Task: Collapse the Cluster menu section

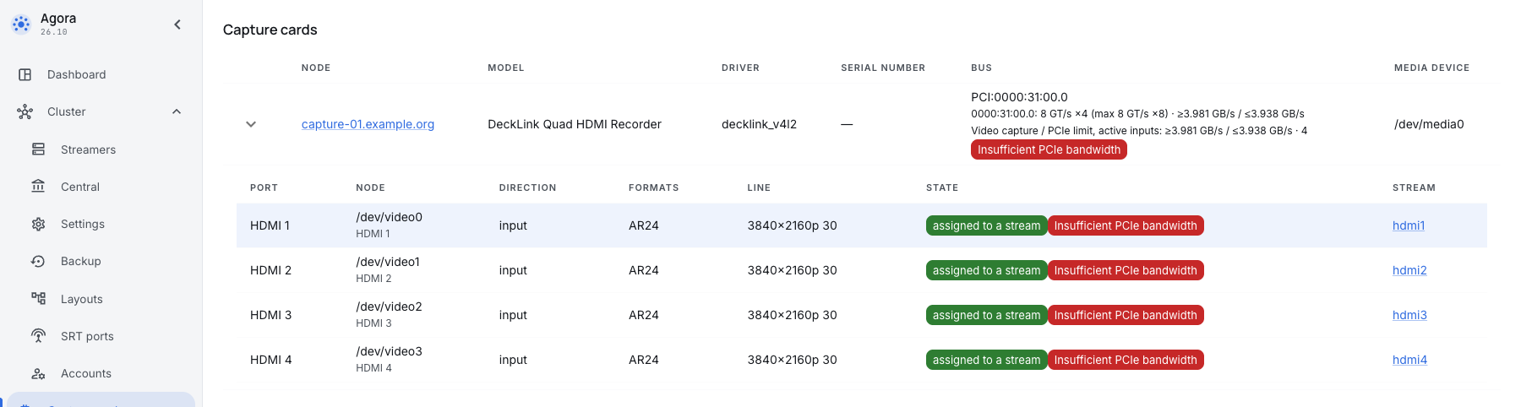Action: click(177, 111)
